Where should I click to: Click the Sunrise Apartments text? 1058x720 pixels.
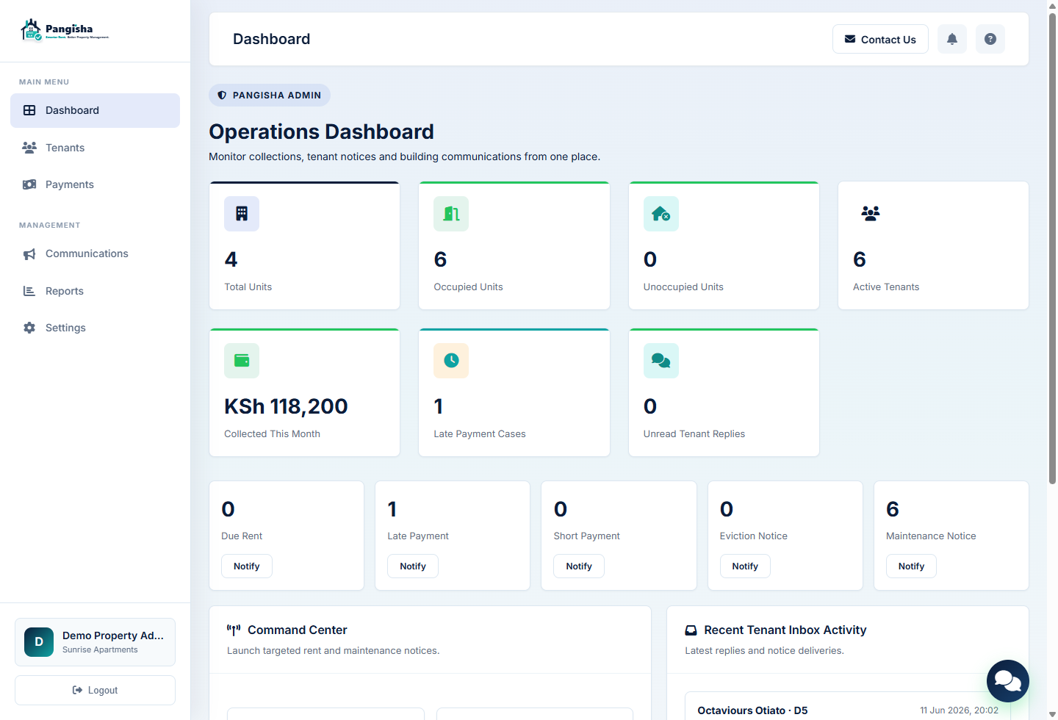pos(100,650)
